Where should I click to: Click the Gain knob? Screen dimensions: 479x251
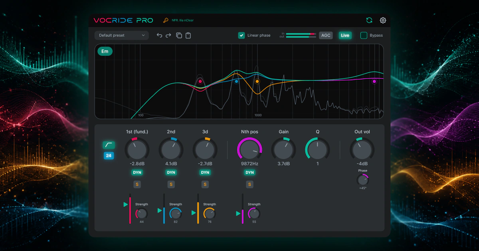(284, 149)
